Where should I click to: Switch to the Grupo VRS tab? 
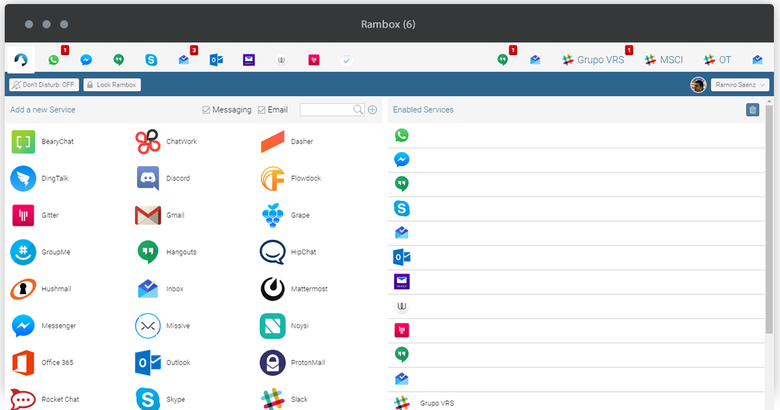click(x=593, y=60)
